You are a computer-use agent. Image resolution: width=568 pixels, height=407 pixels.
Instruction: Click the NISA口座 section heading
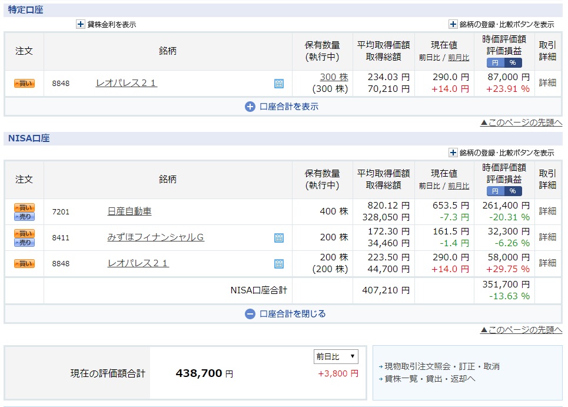click(x=29, y=138)
